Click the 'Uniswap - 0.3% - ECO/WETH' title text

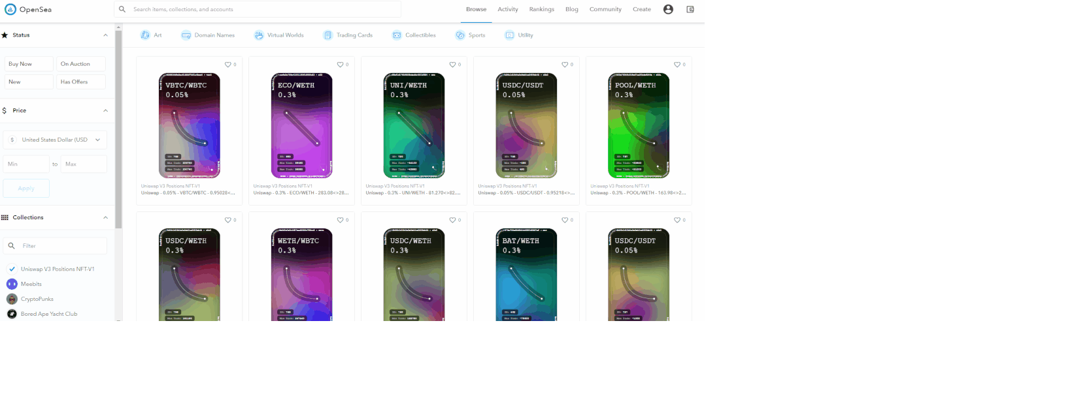tap(301, 193)
